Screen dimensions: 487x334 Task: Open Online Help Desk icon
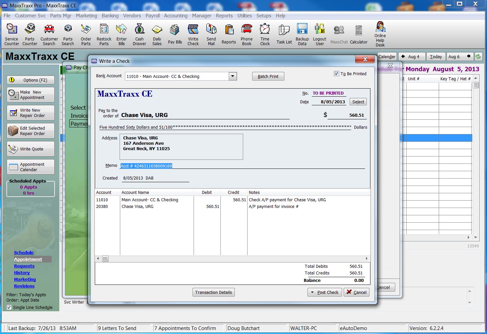click(380, 34)
